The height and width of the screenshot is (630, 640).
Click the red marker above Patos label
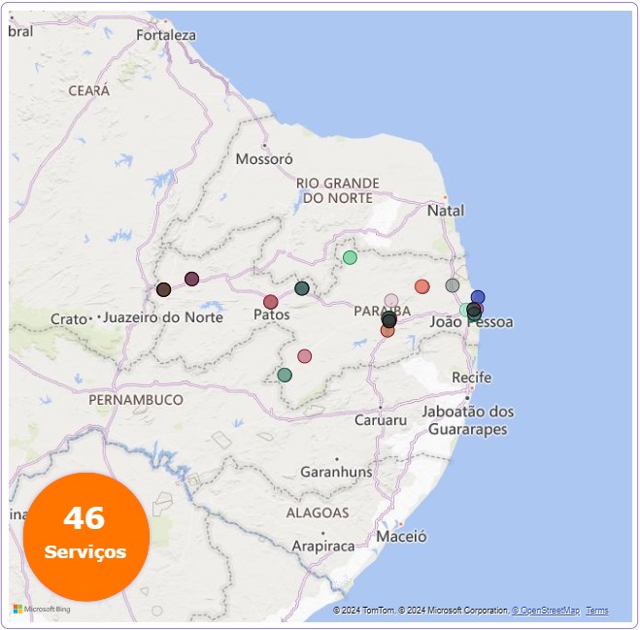(x=271, y=302)
